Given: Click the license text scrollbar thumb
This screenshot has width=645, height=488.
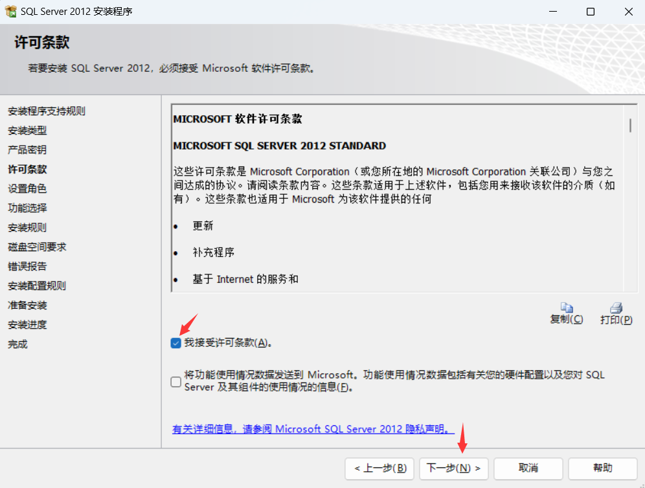Looking at the screenshot, I should [x=630, y=125].
